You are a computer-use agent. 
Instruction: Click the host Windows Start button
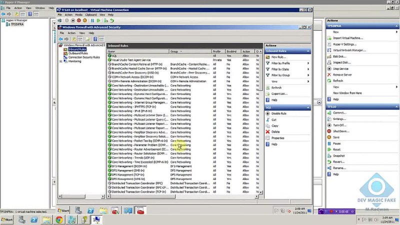(x=7, y=219)
